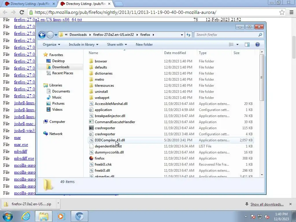Image resolution: width=296 pixels, height=222 pixels.
Task: Select the tileresources folder icon
Action: [91, 85]
